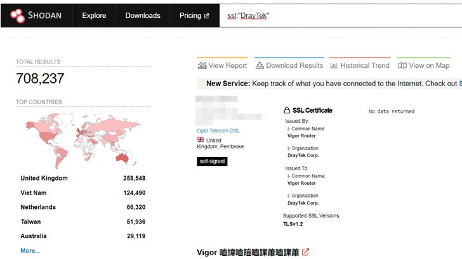Click the View Report chart icon

point(202,66)
